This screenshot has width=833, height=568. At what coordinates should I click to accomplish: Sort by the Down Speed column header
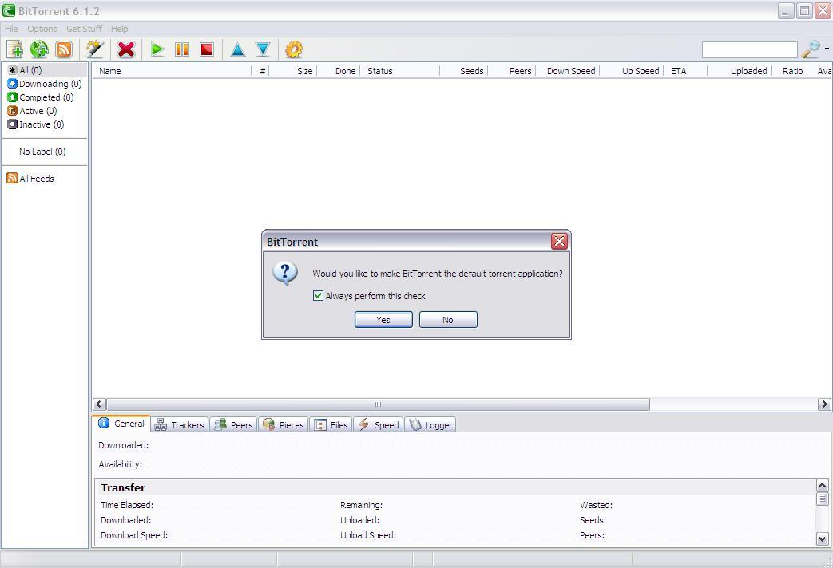(567, 71)
